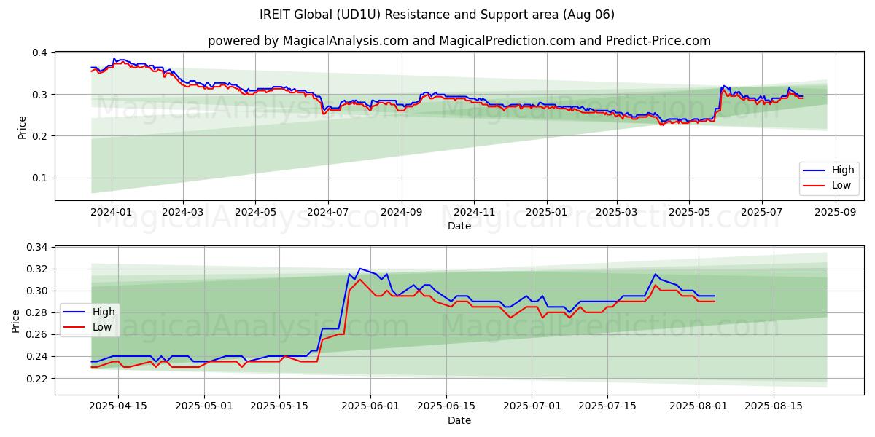Click the '2024-05' date tick label
The width and height of the screenshot is (875, 437).
(x=255, y=212)
